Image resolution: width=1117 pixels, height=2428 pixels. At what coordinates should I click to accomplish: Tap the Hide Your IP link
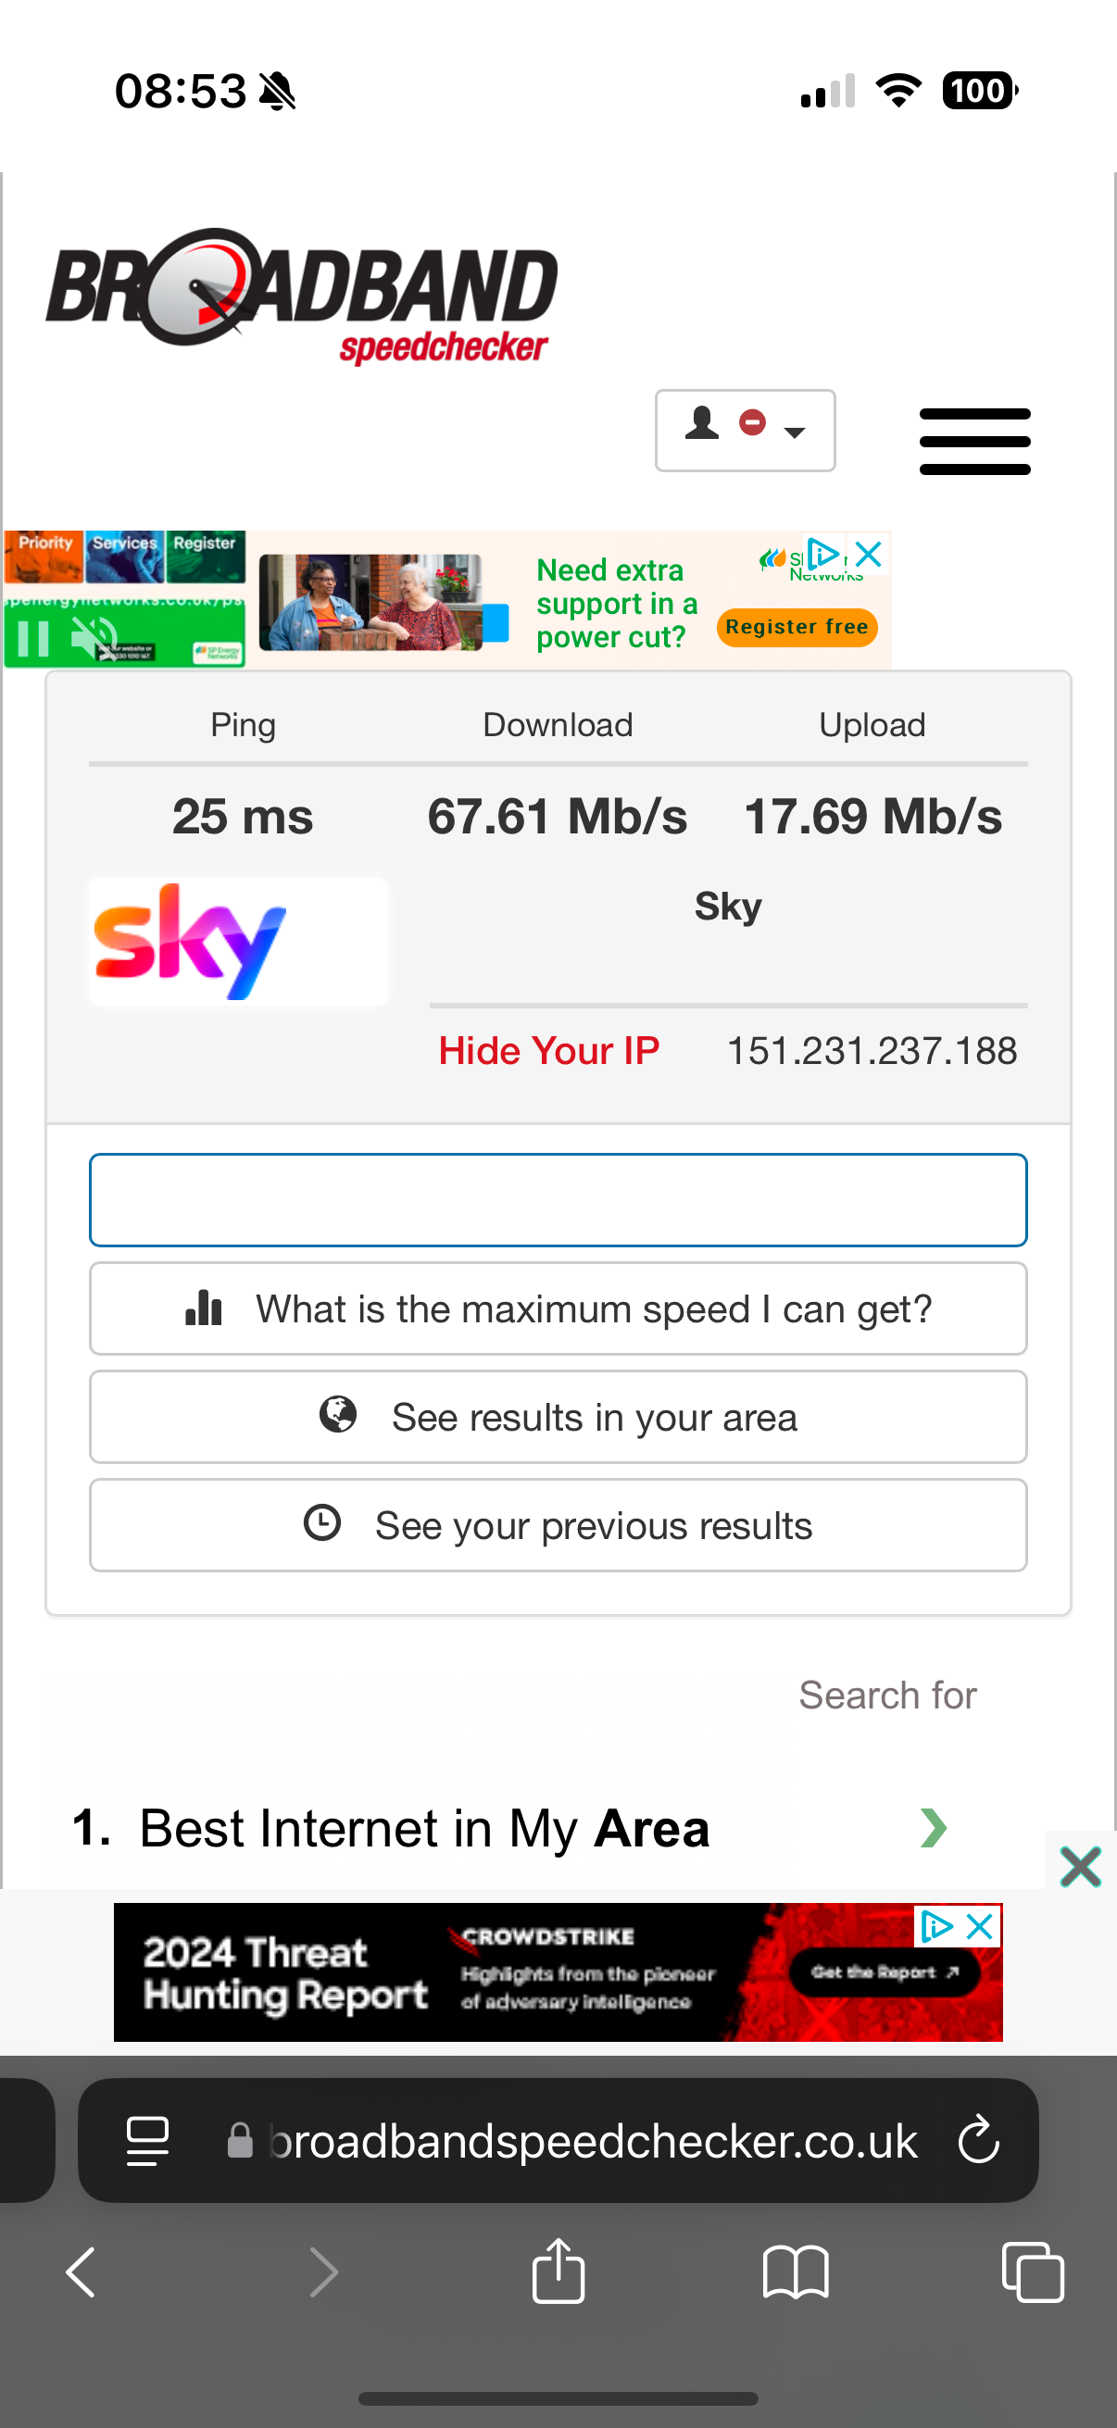548,1050
